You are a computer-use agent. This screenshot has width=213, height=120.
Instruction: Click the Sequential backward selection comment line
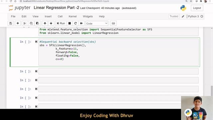68,42
